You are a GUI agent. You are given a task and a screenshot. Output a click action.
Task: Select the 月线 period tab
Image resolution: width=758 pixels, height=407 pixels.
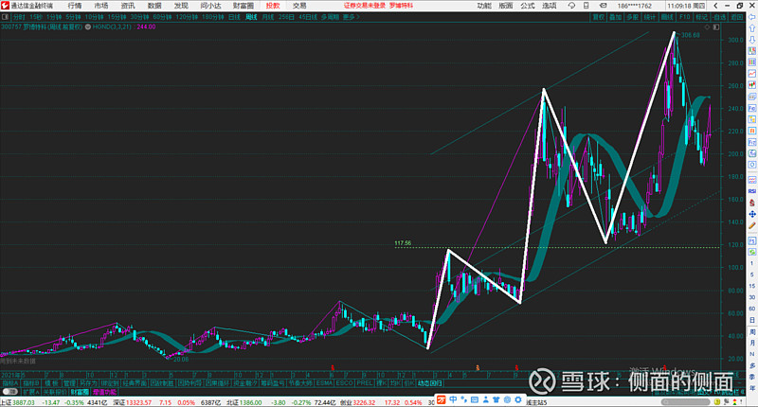tap(268, 17)
